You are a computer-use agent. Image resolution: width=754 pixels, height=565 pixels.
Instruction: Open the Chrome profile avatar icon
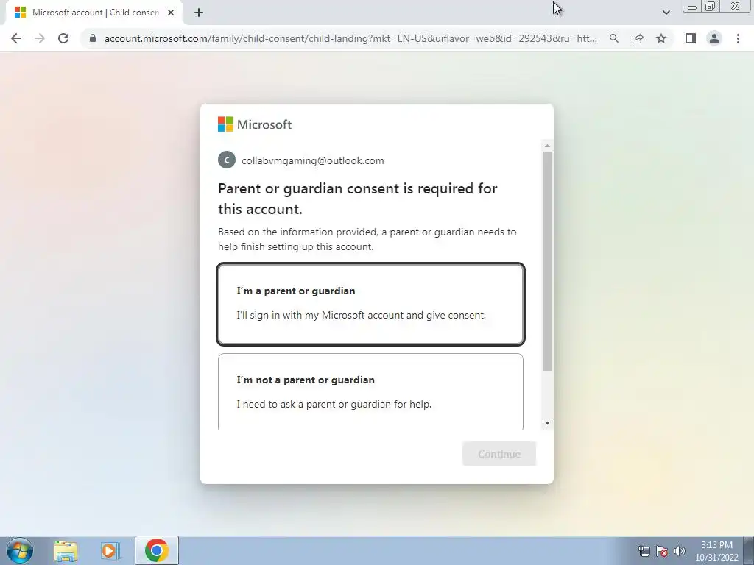[x=714, y=38]
